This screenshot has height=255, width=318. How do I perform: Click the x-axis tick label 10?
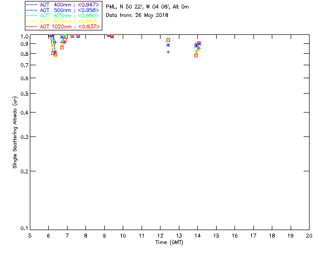coord(123,236)
